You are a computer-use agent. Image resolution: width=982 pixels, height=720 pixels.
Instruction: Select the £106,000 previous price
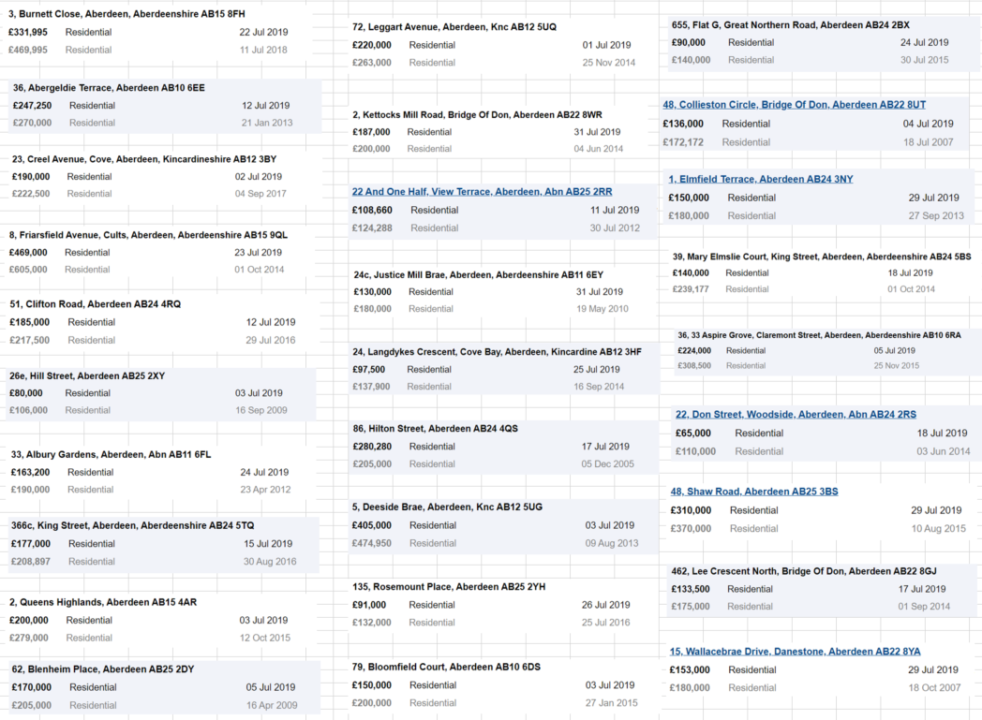tap(29, 410)
